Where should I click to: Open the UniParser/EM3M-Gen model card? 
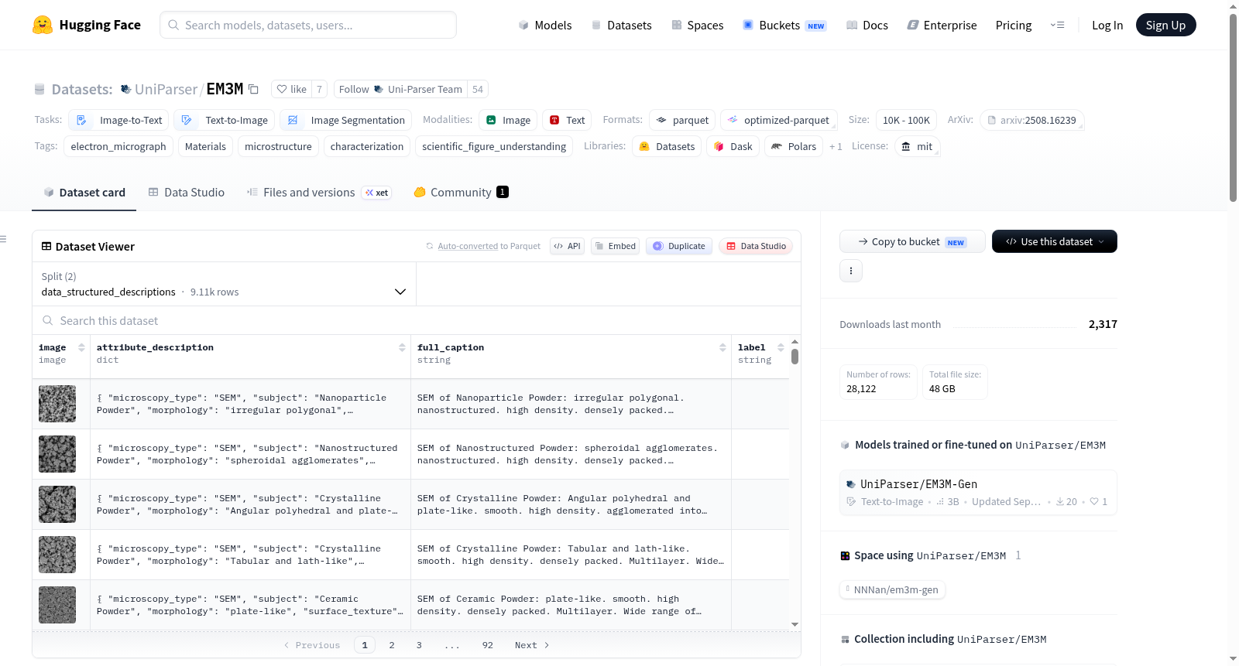978,492
